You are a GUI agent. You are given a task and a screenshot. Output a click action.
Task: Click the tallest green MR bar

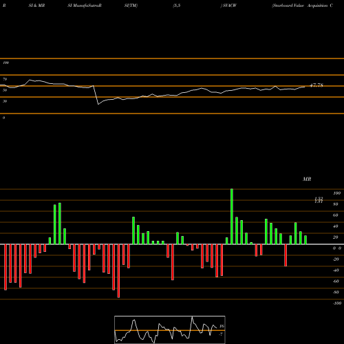(232, 217)
